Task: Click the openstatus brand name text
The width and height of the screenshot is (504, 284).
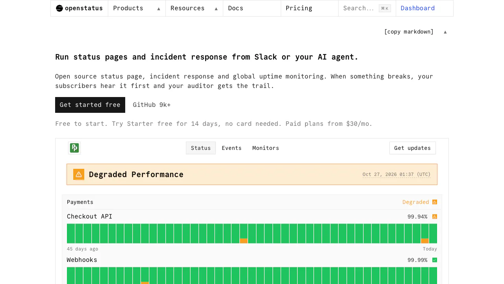Action: pos(84,8)
